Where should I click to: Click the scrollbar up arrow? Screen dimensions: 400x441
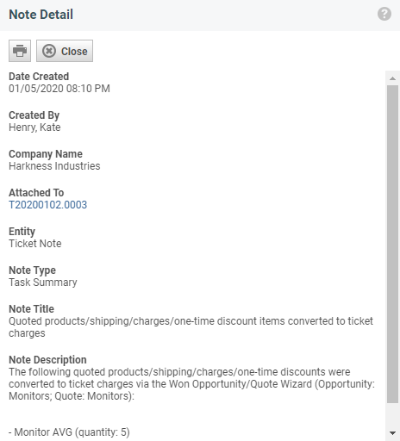pyautogui.click(x=392, y=78)
